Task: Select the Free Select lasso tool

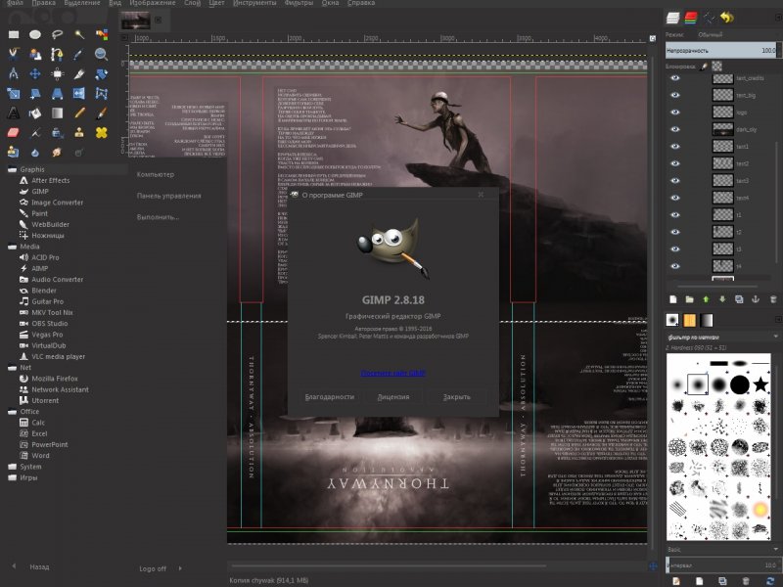Action: click(x=57, y=34)
